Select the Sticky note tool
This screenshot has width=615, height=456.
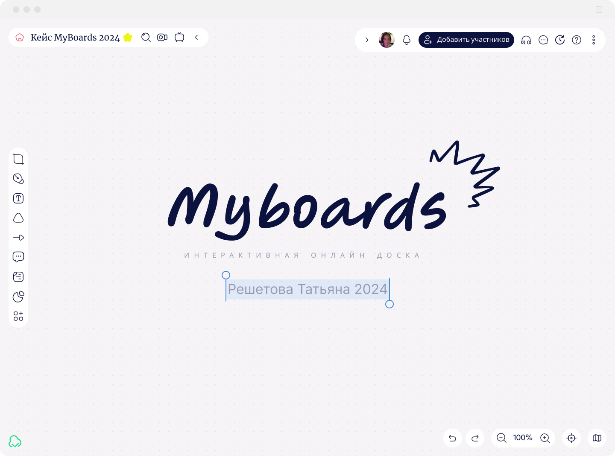18,277
